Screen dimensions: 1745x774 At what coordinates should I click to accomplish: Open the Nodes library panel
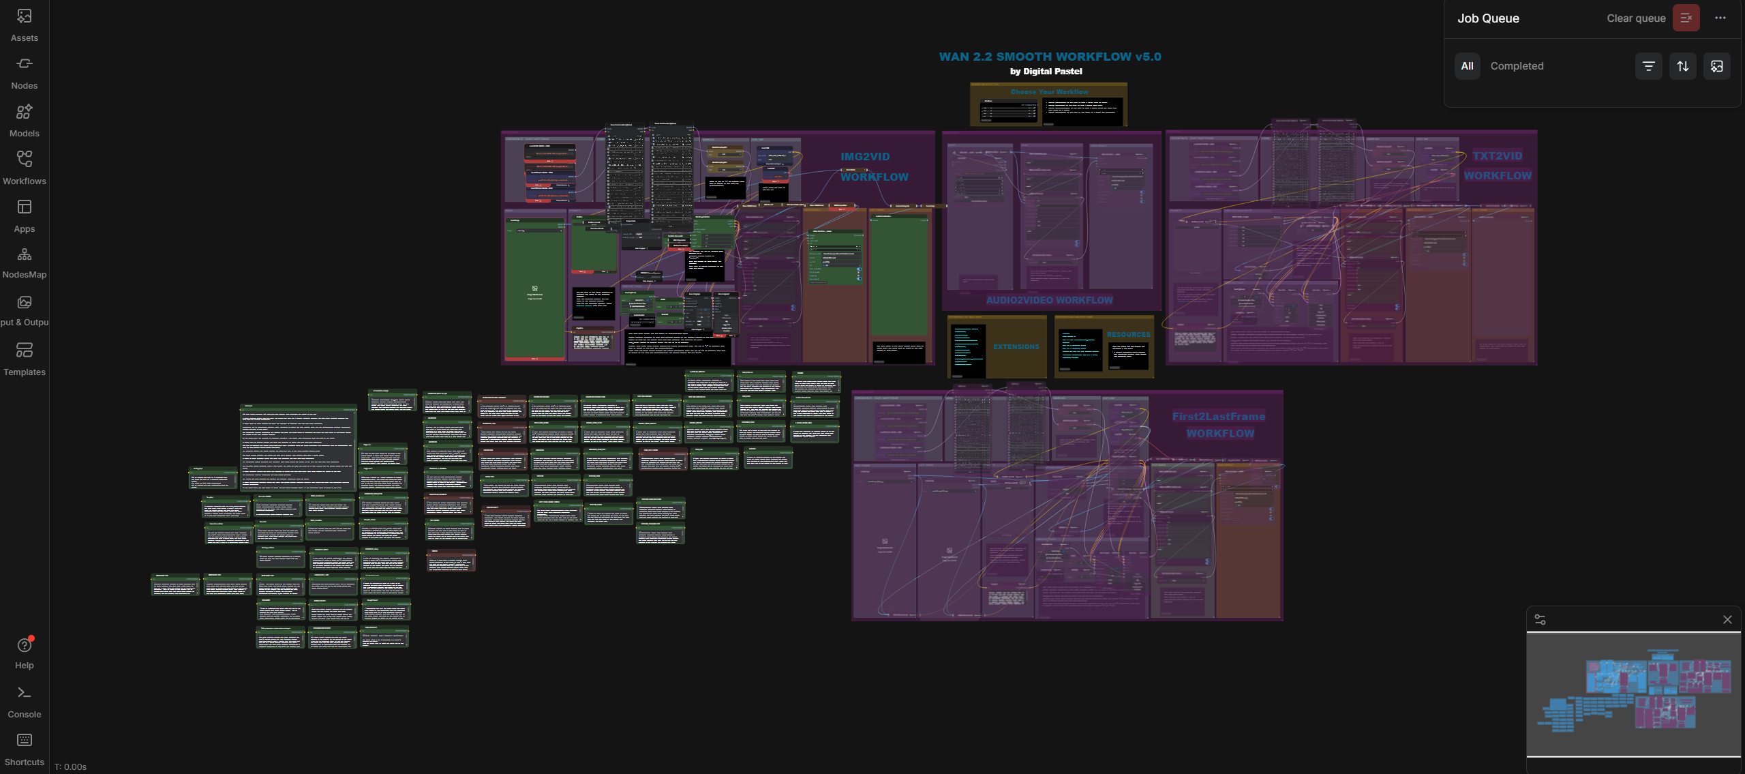[x=25, y=73]
